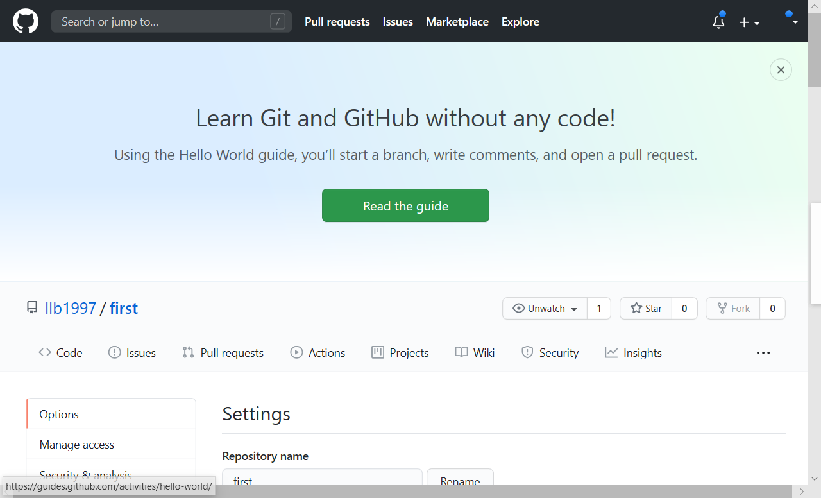The image size is (821, 498).
Task: Click the Learn Git and GitHub headline
Action: pos(405,118)
